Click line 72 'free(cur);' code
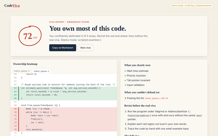218x136 pixels. (x=37, y=119)
